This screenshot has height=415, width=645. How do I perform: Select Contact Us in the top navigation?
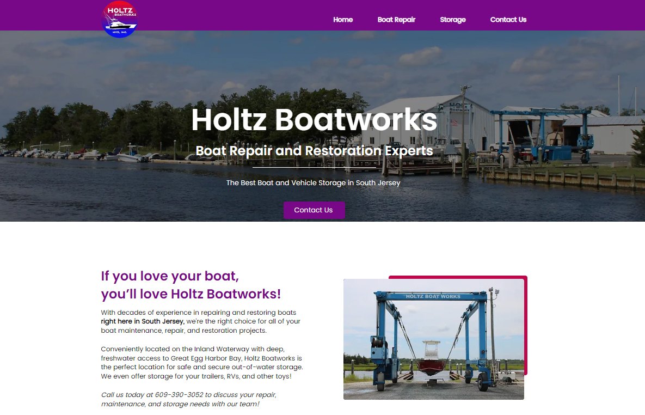(508, 20)
